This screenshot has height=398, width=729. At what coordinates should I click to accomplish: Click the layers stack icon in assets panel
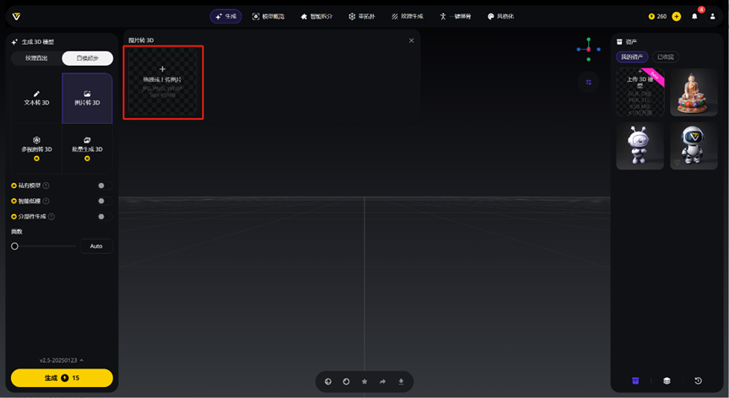[x=667, y=381]
